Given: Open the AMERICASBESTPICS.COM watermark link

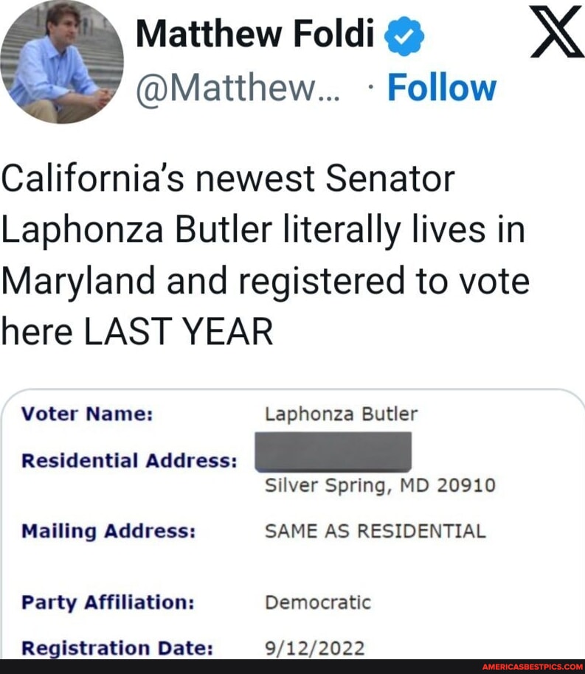Looking at the screenshot, I should (532, 665).
